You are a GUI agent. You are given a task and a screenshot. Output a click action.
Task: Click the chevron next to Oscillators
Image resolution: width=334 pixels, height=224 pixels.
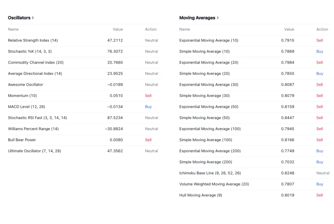click(x=33, y=18)
